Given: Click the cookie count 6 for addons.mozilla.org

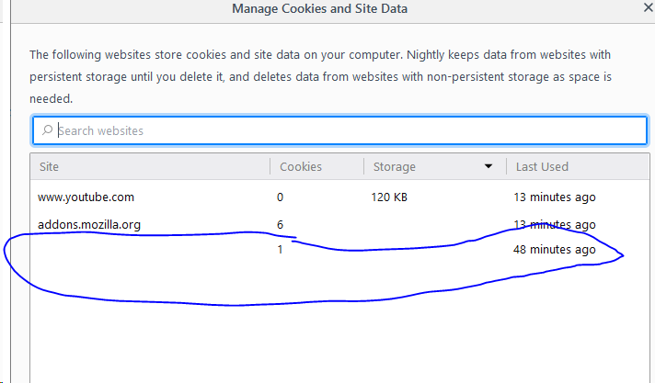Looking at the screenshot, I should pos(280,224).
